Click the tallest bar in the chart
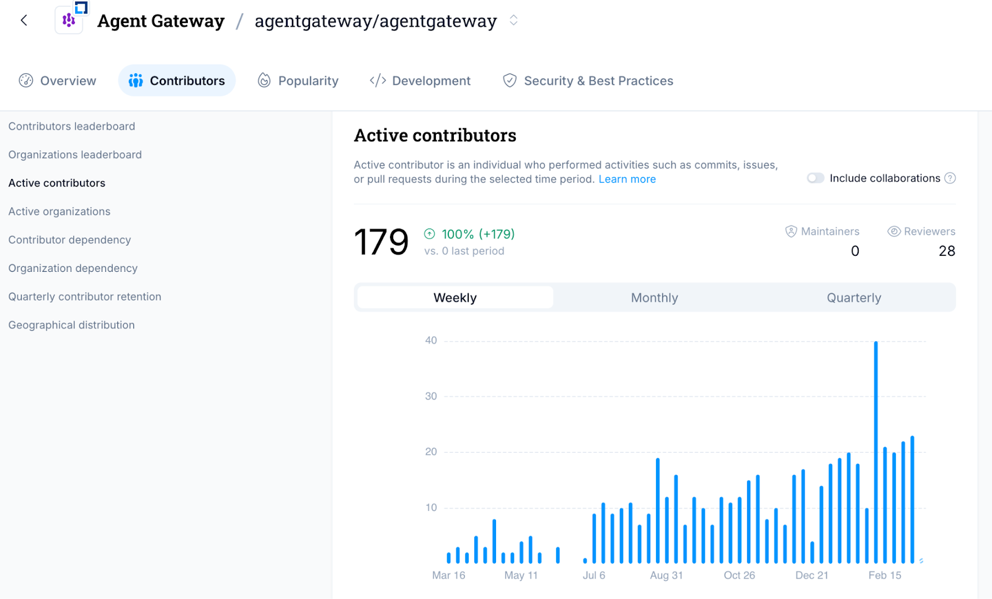 (876, 452)
